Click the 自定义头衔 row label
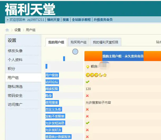 pos(54,109)
